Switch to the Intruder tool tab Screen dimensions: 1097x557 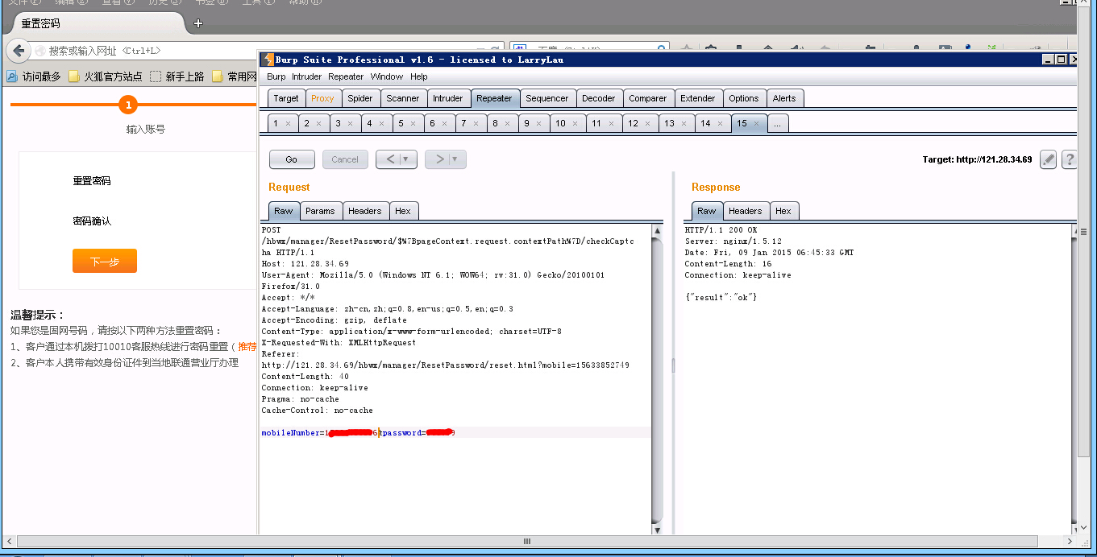coord(448,98)
